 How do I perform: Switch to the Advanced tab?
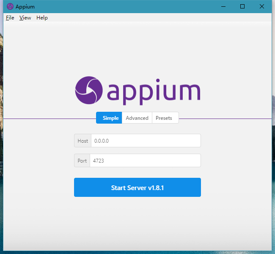tap(137, 118)
